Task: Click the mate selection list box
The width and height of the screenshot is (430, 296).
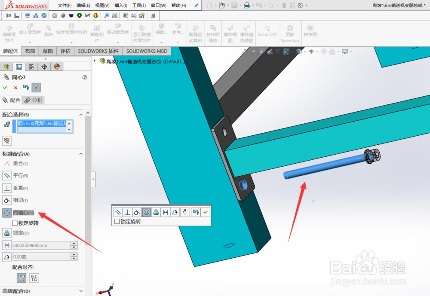Action: click(x=42, y=126)
